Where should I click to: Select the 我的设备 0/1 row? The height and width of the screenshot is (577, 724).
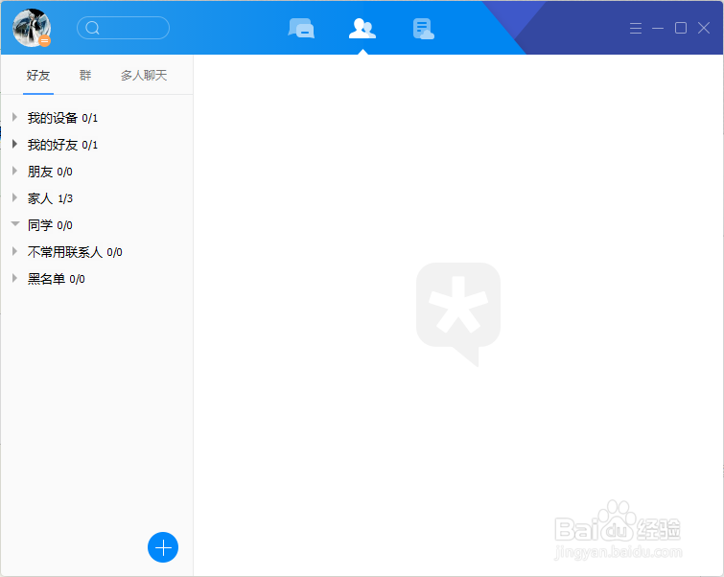(97, 118)
